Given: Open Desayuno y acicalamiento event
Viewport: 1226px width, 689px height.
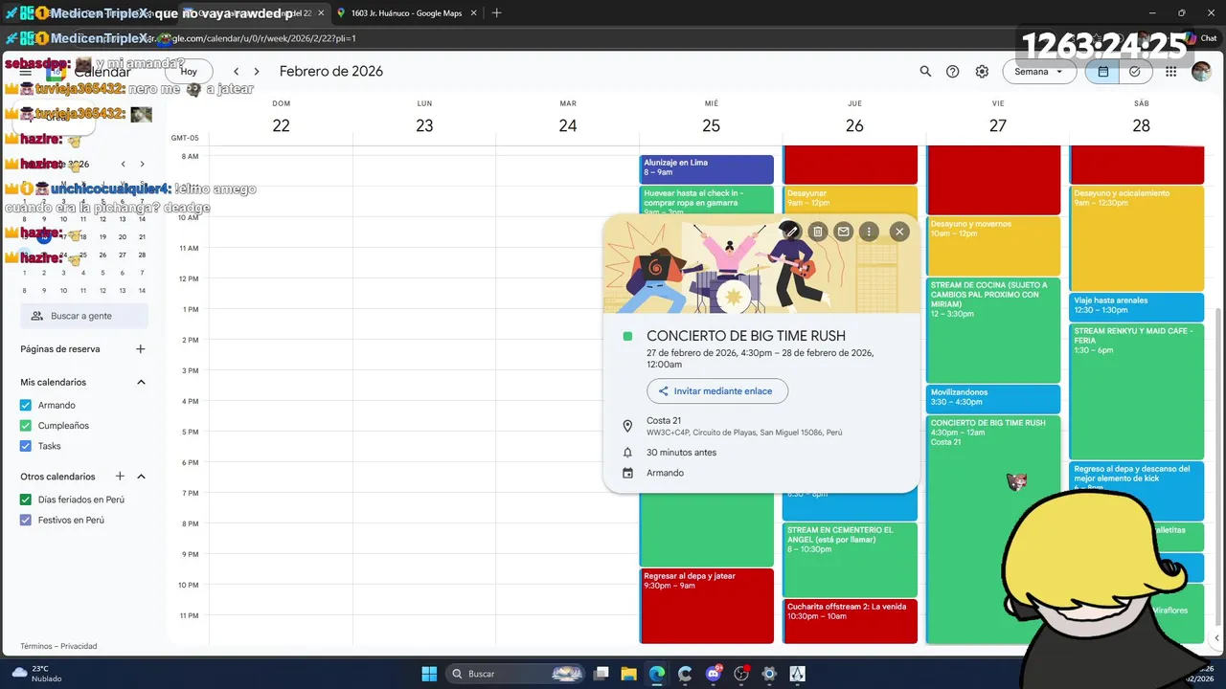Looking at the screenshot, I should tap(1137, 237).
